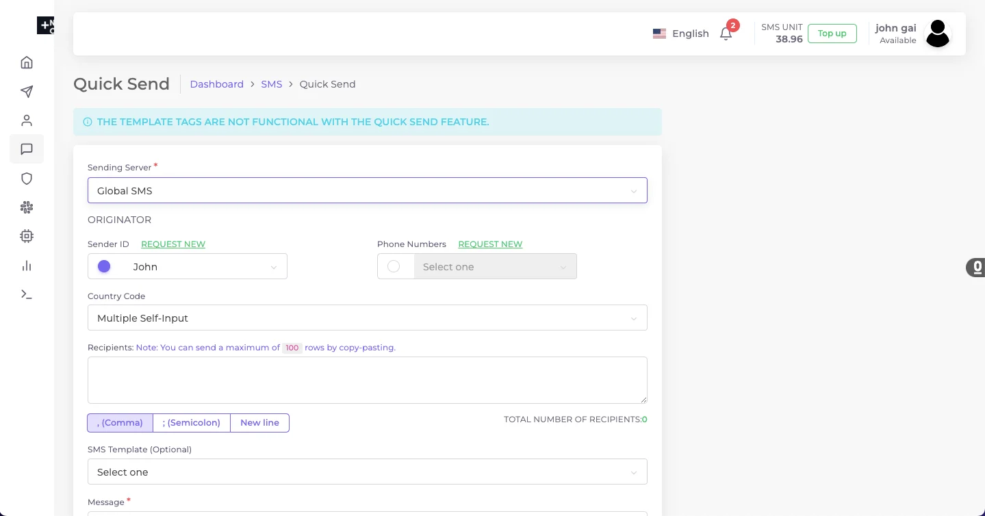Open the home dashboard sidebar icon
The height and width of the screenshot is (516, 985).
click(x=27, y=62)
